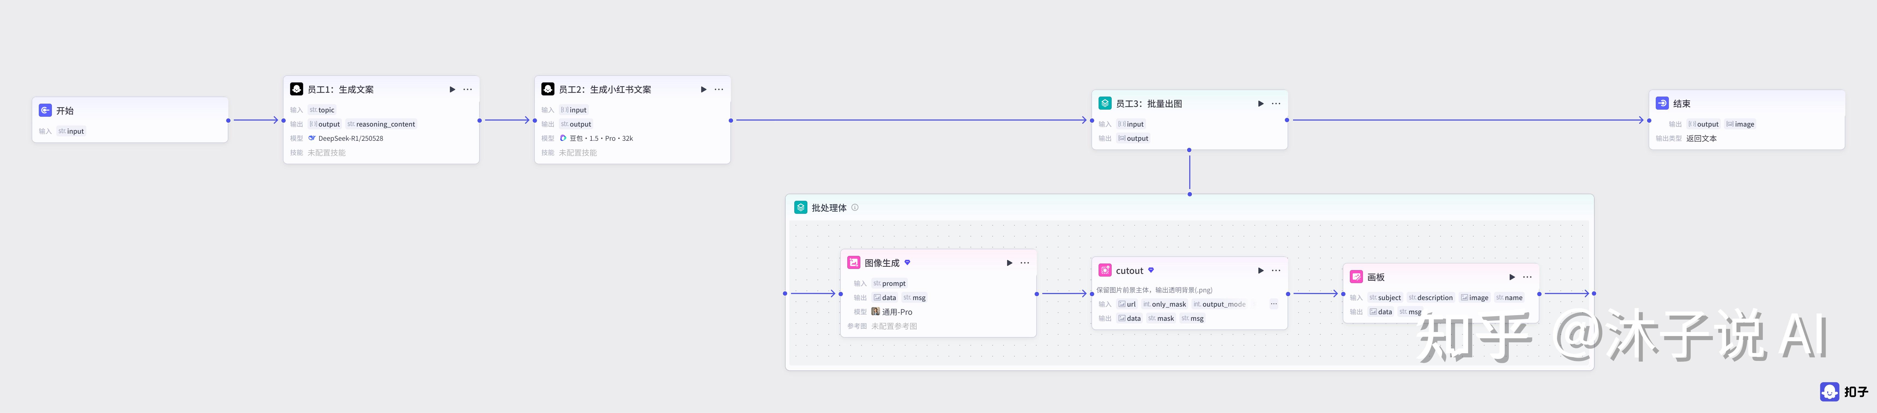Click the 未配置技能 text in 员工1

326,153
